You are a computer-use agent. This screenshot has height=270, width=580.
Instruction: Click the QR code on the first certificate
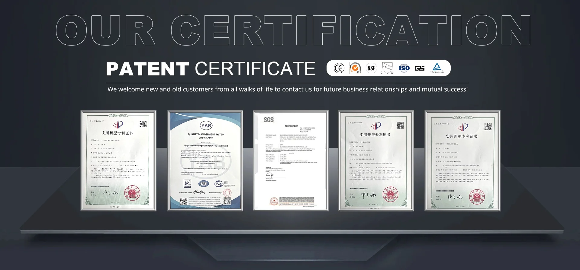click(x=143, y=124)
